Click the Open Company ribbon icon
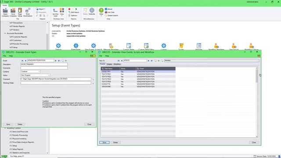The image size is (281, 158). 5,12
